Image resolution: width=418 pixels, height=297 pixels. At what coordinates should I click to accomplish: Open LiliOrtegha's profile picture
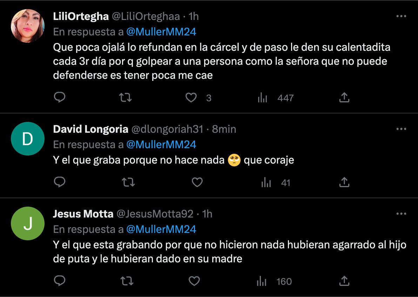[28, 26]
